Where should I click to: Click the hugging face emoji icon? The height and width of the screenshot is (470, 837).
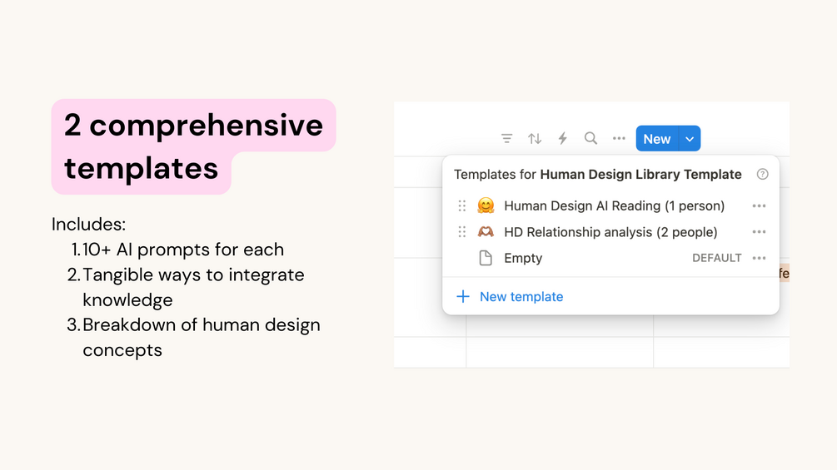click(486, 205)
